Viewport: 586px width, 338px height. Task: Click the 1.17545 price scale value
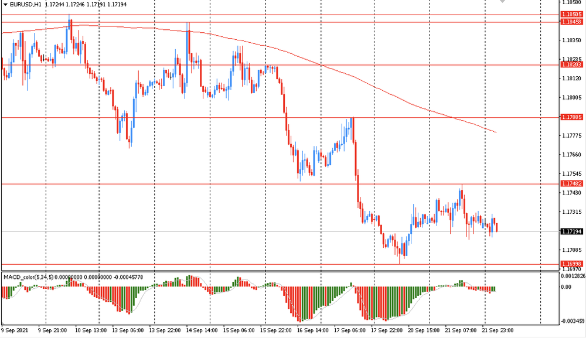pyautogui.click(x=572, y=173)
